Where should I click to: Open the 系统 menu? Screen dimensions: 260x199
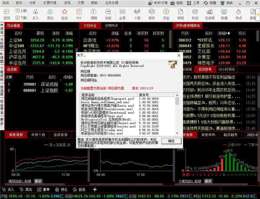click(6, 3)
